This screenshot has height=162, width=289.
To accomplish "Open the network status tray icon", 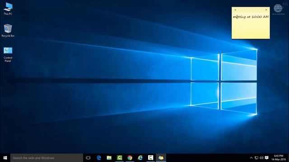I will tap(256, 158).
